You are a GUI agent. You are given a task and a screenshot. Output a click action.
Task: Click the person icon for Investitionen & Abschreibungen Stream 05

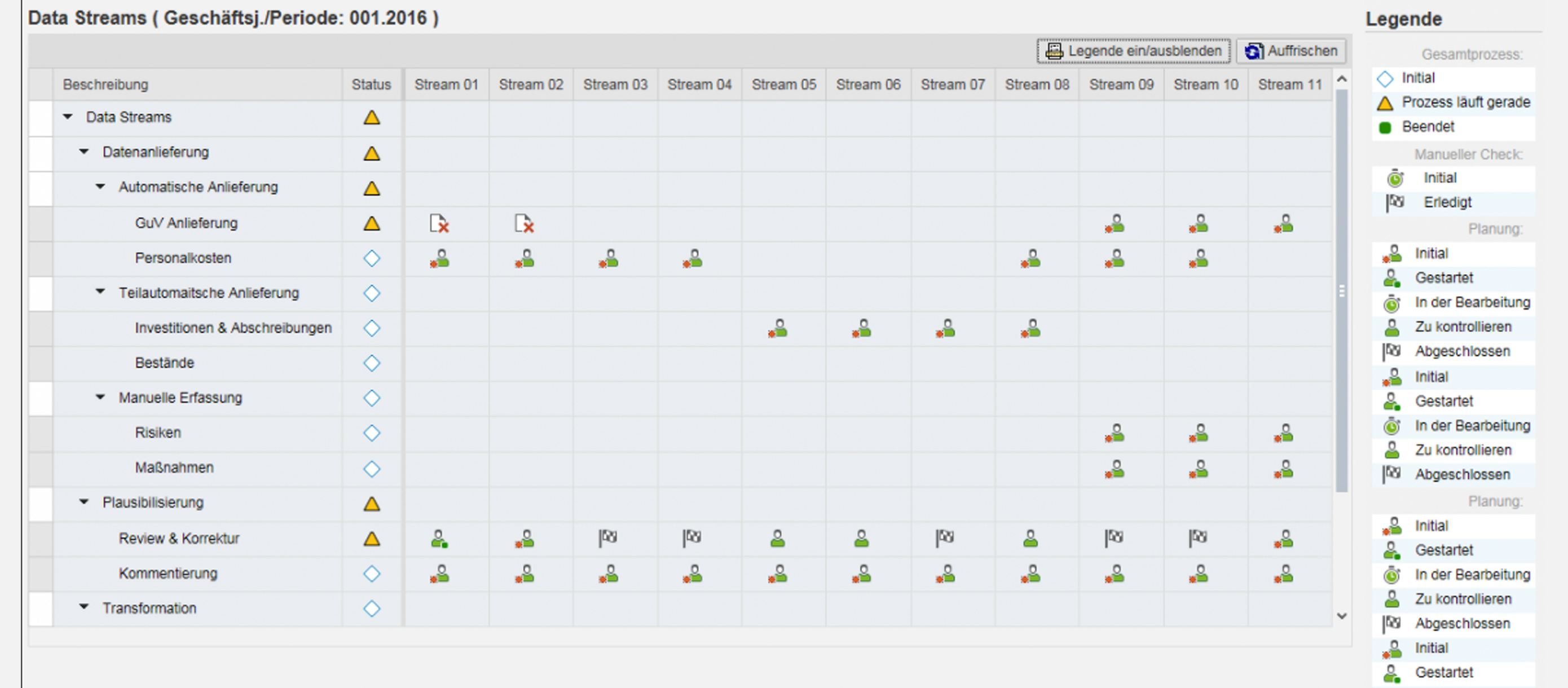[x=777, y=329]
